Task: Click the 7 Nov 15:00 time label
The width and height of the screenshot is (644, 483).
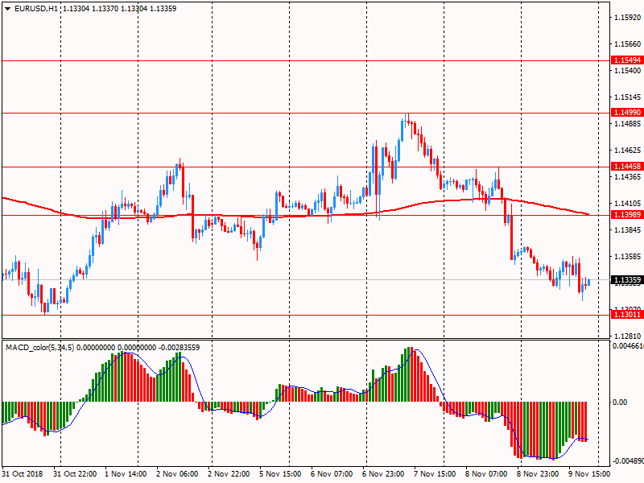Action: 435,474
